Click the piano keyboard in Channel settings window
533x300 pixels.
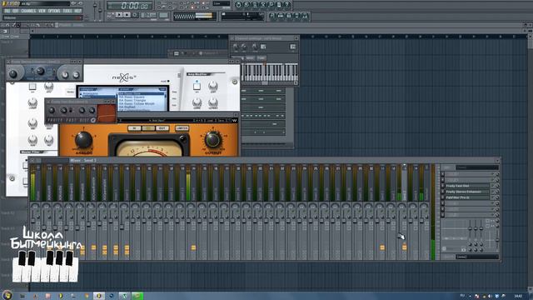[x=269, y=72]
